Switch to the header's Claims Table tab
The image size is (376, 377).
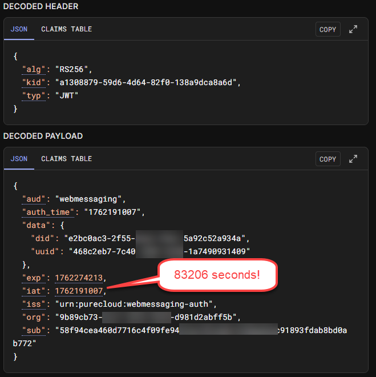coord(66,29)
